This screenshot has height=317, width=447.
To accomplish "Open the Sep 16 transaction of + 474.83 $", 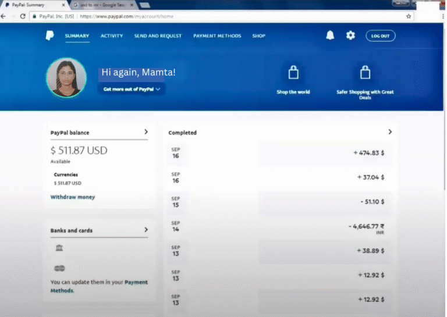I will click(x=279, y=153).
